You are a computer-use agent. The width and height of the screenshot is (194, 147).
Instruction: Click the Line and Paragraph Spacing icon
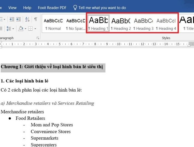coord(8,29)
